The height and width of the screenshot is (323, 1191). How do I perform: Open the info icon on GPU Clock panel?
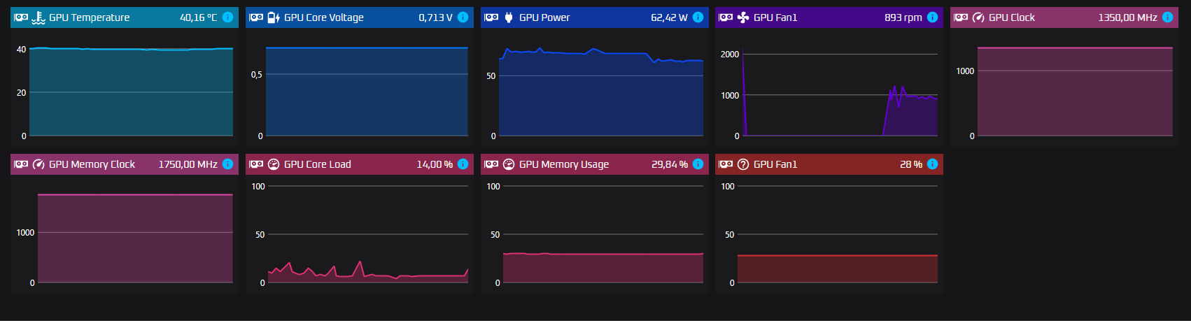pos(1167,17)
